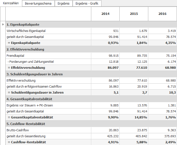Viewport: 177px width, 145px height.
Task: Switch to the Kennzahlen tab
Action: point(11,3)
